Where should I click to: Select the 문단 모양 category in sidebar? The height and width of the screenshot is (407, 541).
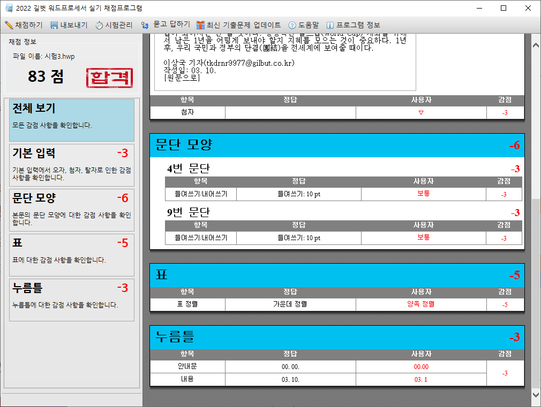pos(72,210)
